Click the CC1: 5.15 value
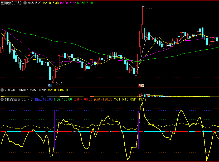 point(121,99)
